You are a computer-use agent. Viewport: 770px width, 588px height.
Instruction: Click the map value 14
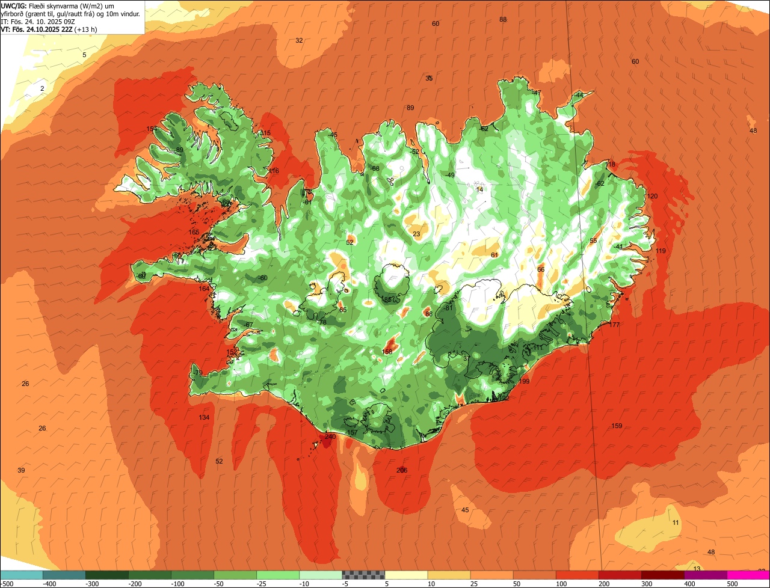click(479, 189)
